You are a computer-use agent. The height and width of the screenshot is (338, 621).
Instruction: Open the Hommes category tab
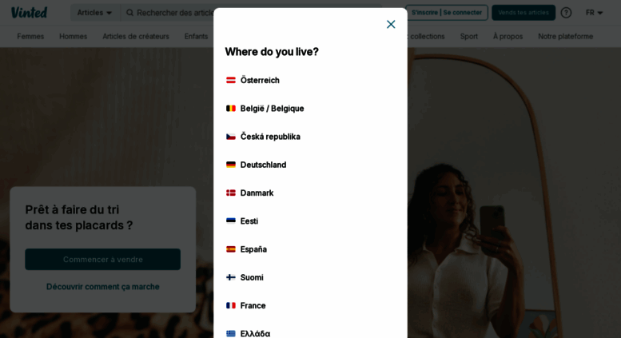pos(74,37)
